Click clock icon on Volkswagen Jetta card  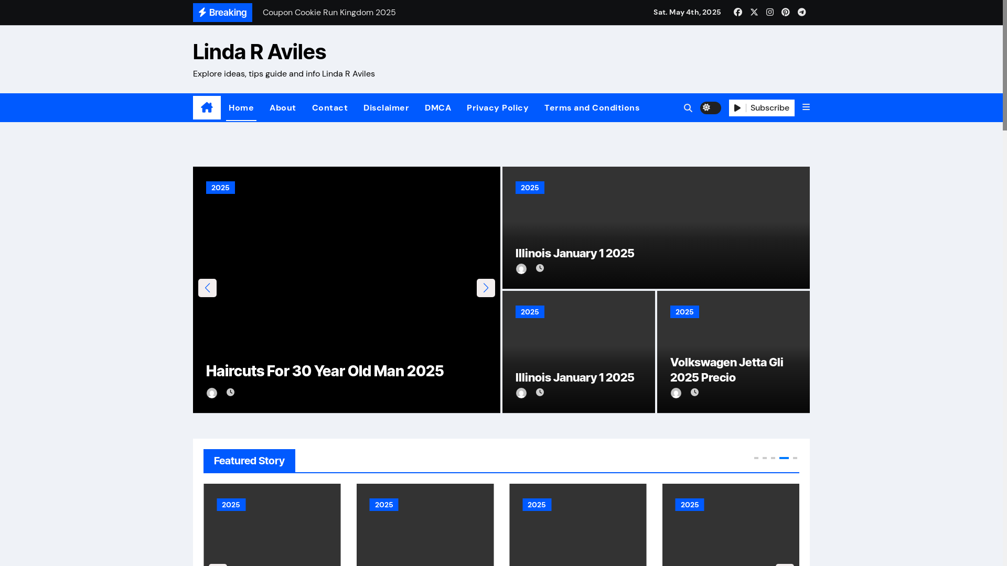click(694, 392)
